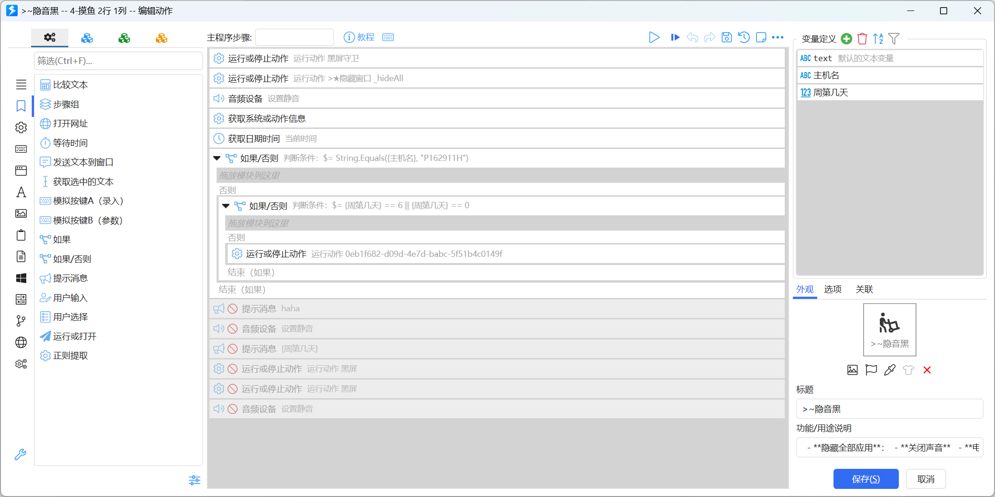Open the 教程 tutorial link
The width and height of the screenshot is (995, 497).
click(x=359, y=37)
